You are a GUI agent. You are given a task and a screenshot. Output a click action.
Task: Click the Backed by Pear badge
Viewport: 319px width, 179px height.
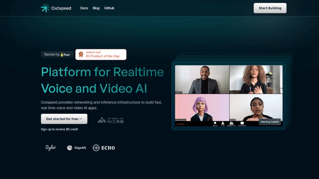[x=57, y=55]
